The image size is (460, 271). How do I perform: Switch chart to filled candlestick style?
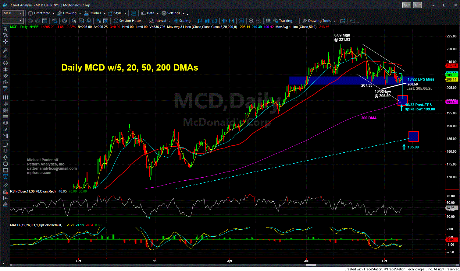[x=207, y=21]
